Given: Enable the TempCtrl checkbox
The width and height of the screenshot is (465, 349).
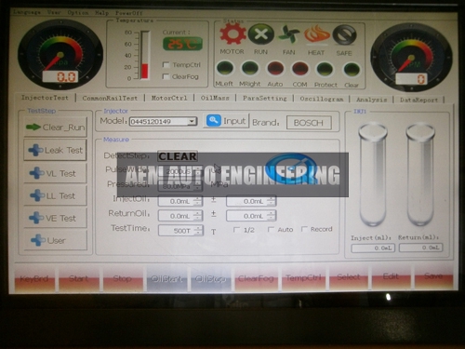Looking at the screenshot, I should click(x=166, y=64).
